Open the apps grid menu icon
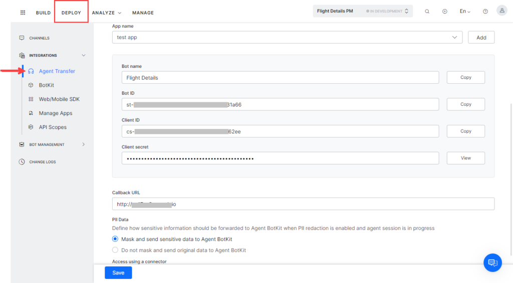513x283 pixels. click(23, 13)
